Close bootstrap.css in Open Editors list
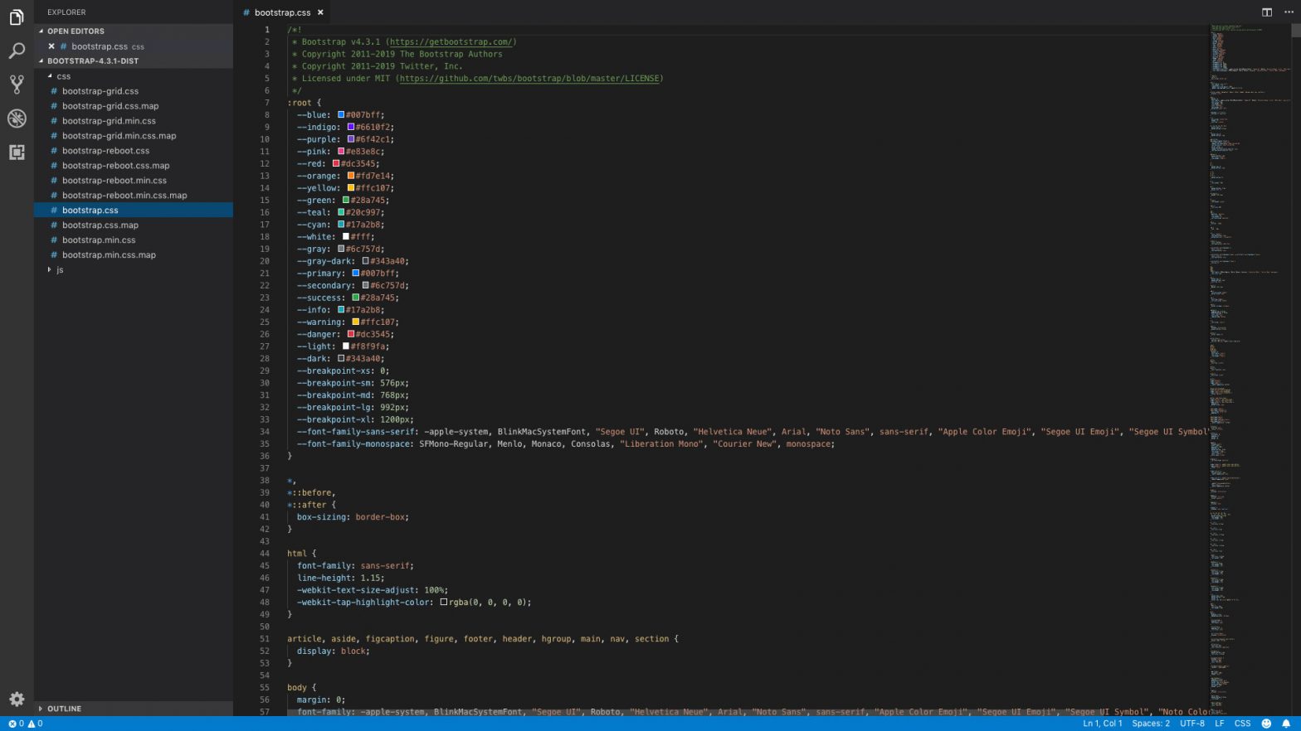Screen dimensions: 1301x731 51,46
